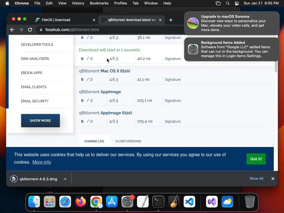This screenshot has height=213, width=284.
Task: Open Signature for the 105.4 MB file
Action: point(173,121)
